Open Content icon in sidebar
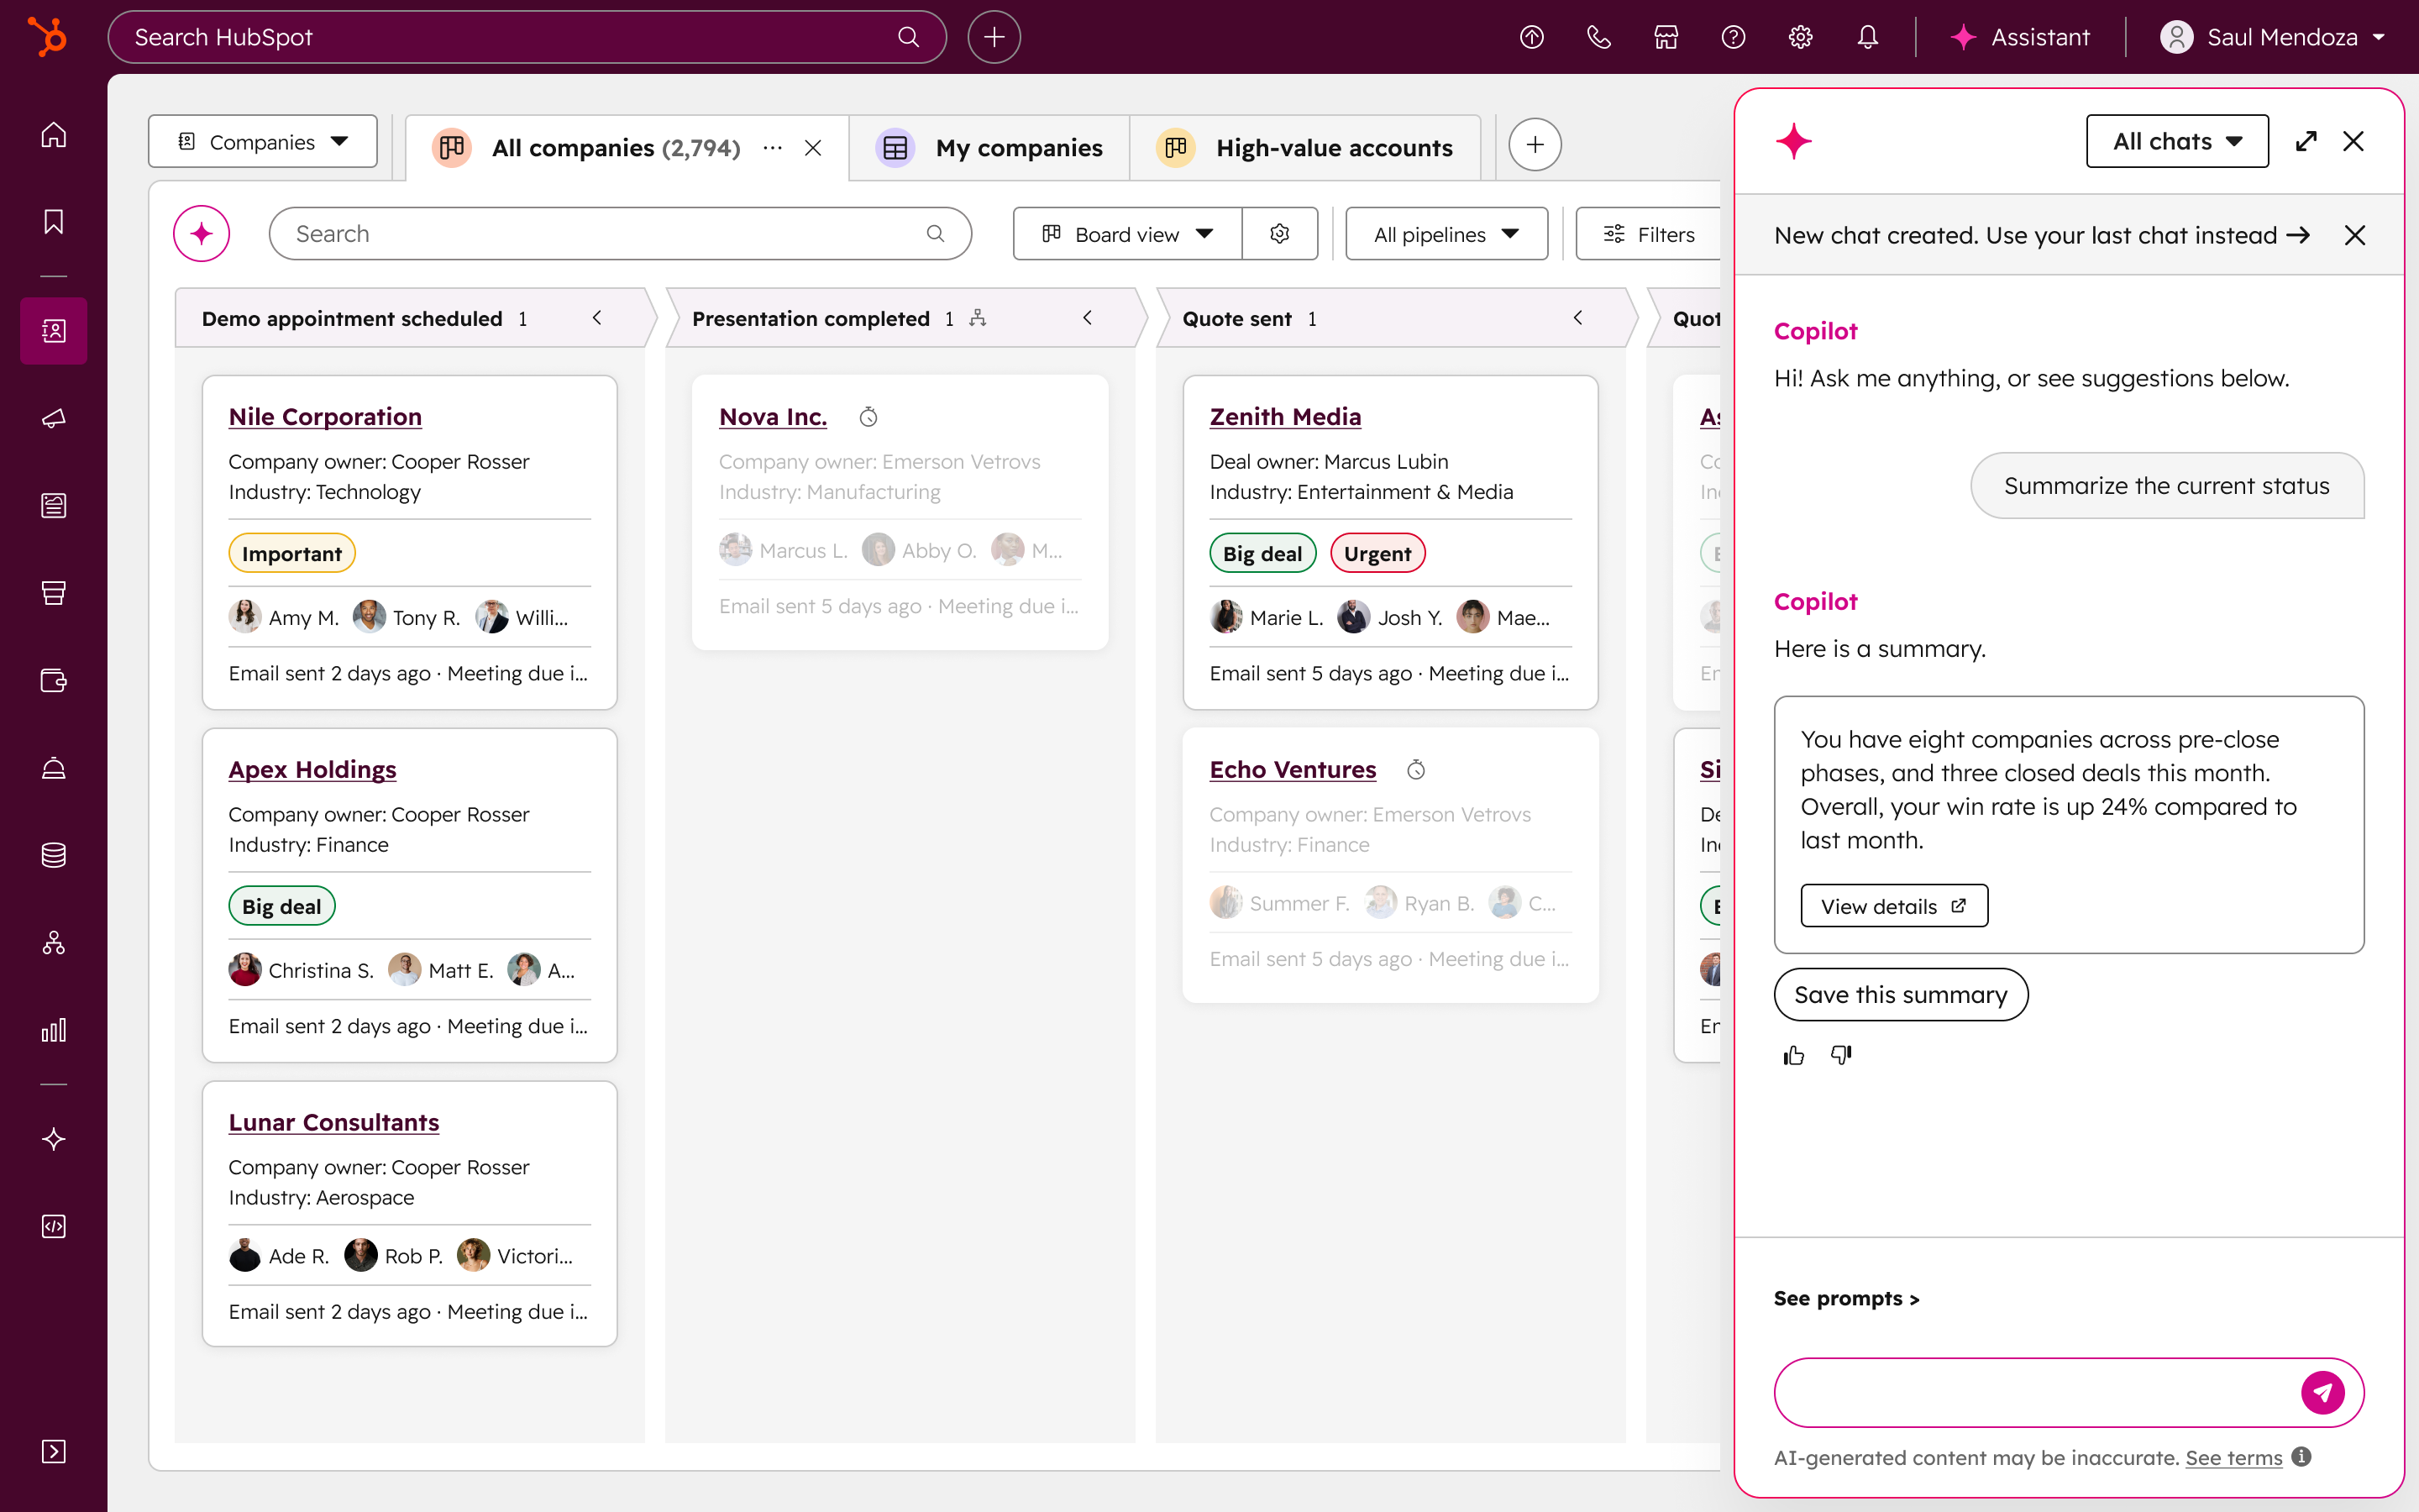The image size is (2419, 1512). click(54, 506)
